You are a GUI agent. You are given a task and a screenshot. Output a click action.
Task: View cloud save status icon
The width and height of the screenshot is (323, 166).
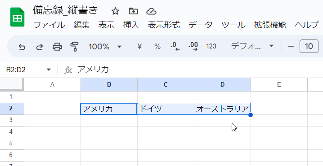(x=151, y=11)
